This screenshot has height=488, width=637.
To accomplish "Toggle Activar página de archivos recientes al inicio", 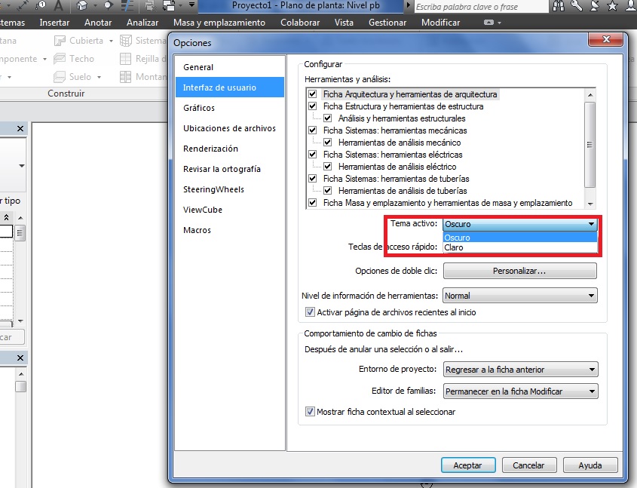I will click(310, 312).
